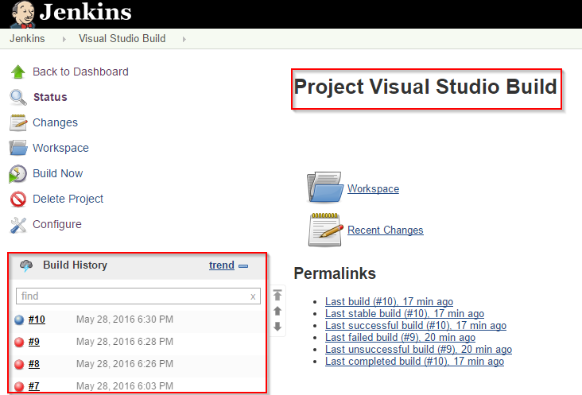Open Last completed build (#10) permalink
This screenshot has height=395, width=582.
pyautogui.click(x=414, y=361)
